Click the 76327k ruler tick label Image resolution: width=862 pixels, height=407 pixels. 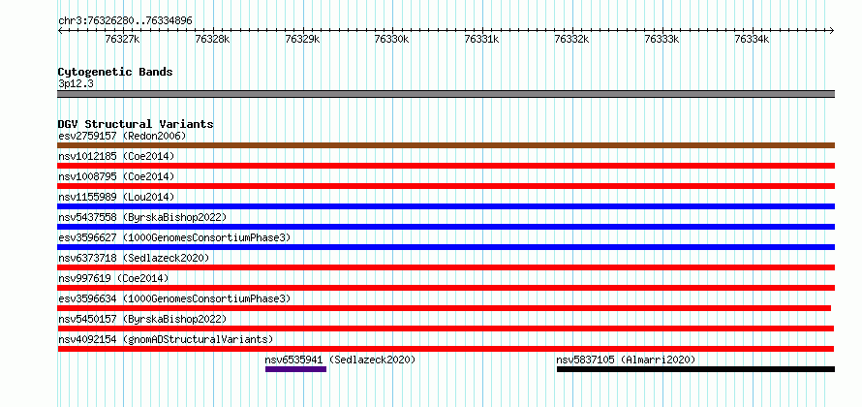[122, 40]
